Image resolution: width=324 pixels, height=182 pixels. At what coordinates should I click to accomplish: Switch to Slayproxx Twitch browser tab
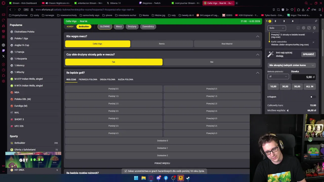152,3
